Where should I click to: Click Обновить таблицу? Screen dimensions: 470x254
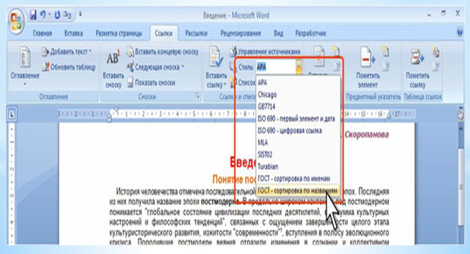[69, 67]
